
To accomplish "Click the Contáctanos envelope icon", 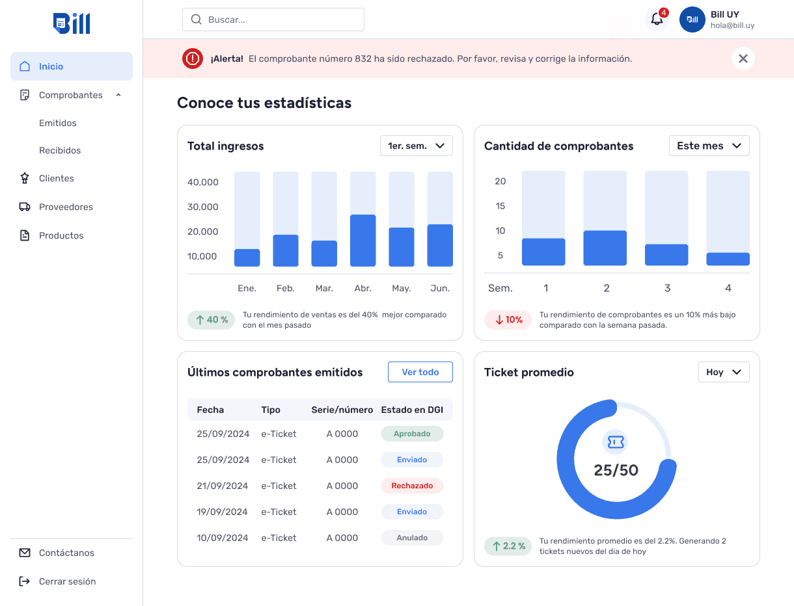I will pyautogui.click(x=25, y=553).
